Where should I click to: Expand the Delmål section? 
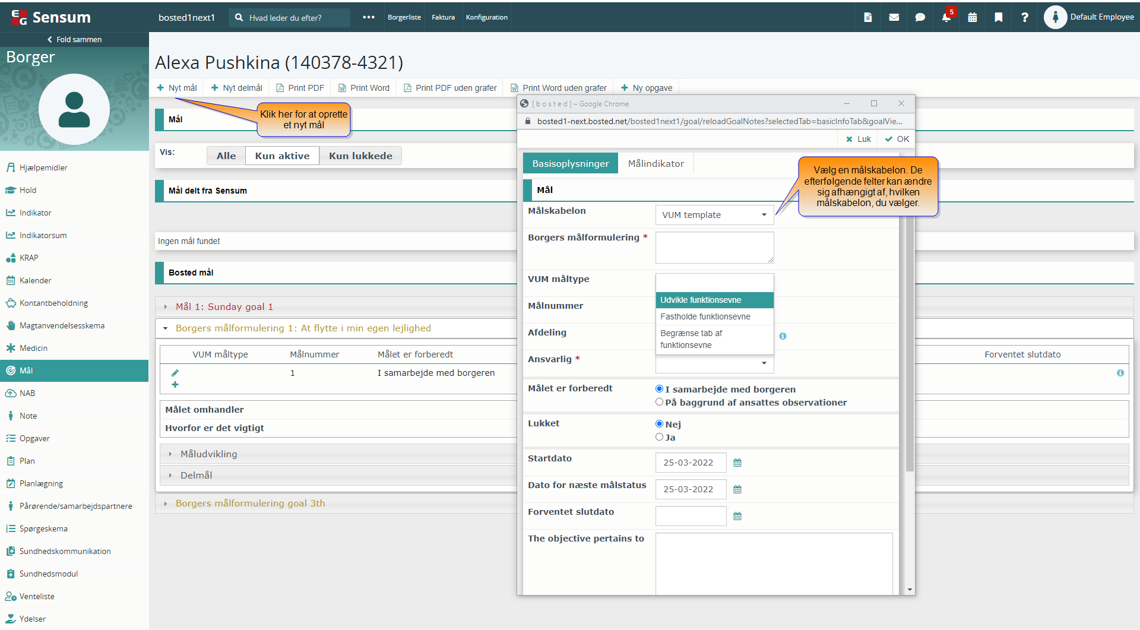coord(170,476)
